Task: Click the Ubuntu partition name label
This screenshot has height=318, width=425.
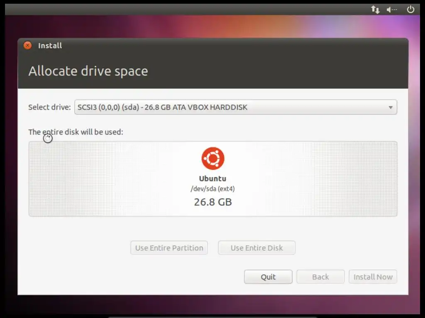Action: tap(213, 179)
